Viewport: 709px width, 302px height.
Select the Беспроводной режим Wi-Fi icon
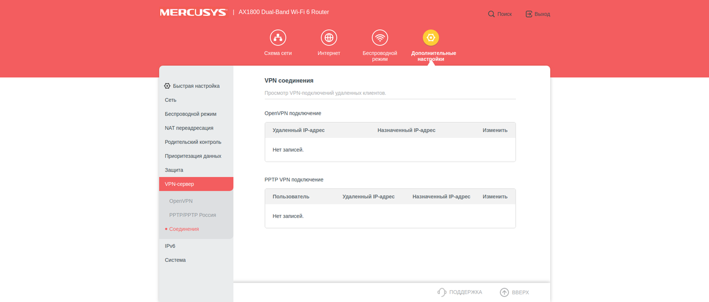point(379,38)
